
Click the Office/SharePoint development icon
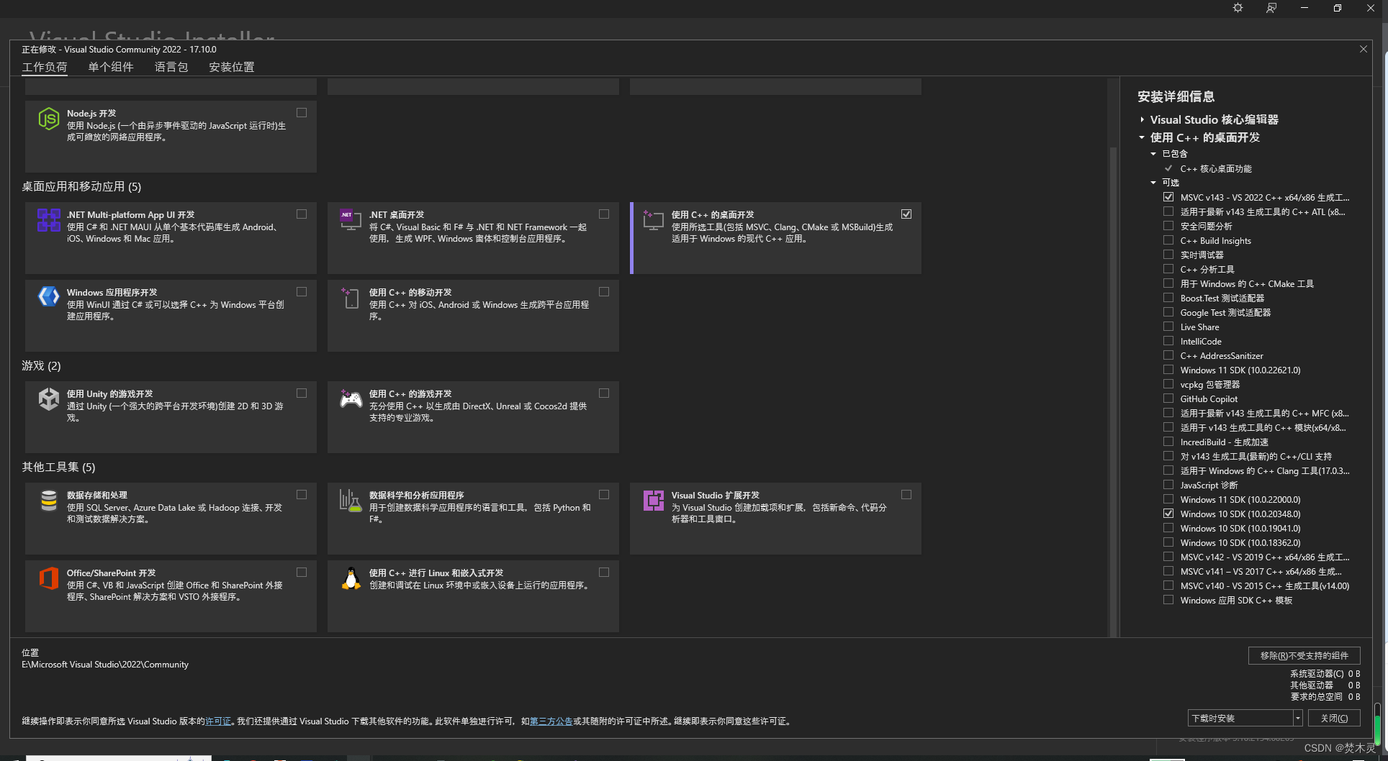[x=48, y=578]
